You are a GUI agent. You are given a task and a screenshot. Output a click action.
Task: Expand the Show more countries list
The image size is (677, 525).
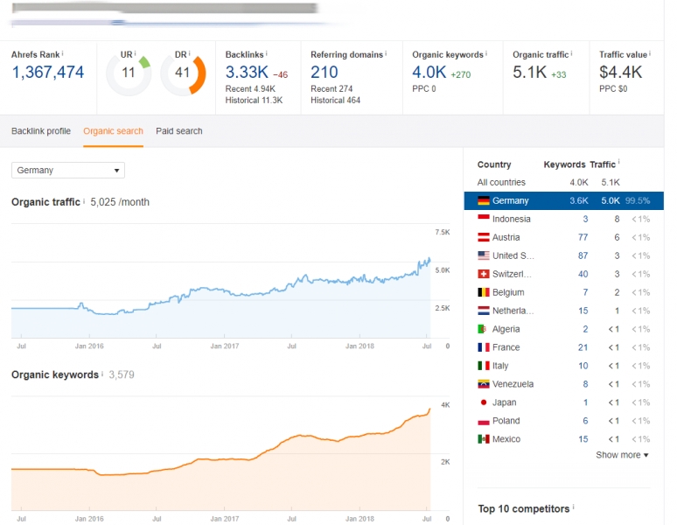coord(622,455)
